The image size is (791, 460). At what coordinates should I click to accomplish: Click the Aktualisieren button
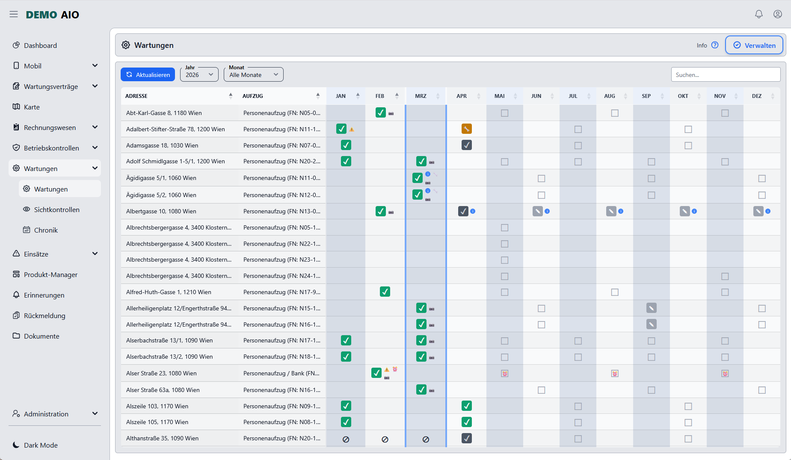tap(148, 74)
